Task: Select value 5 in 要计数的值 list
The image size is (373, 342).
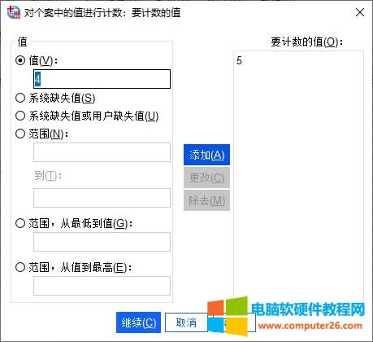Action: point(239,60)
